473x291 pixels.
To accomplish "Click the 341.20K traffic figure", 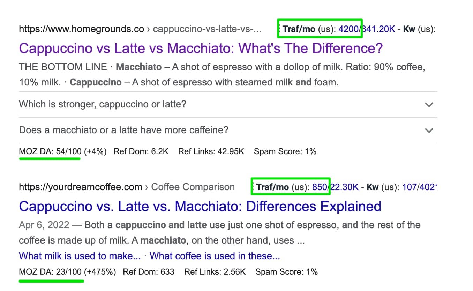I will coord(379,29).
